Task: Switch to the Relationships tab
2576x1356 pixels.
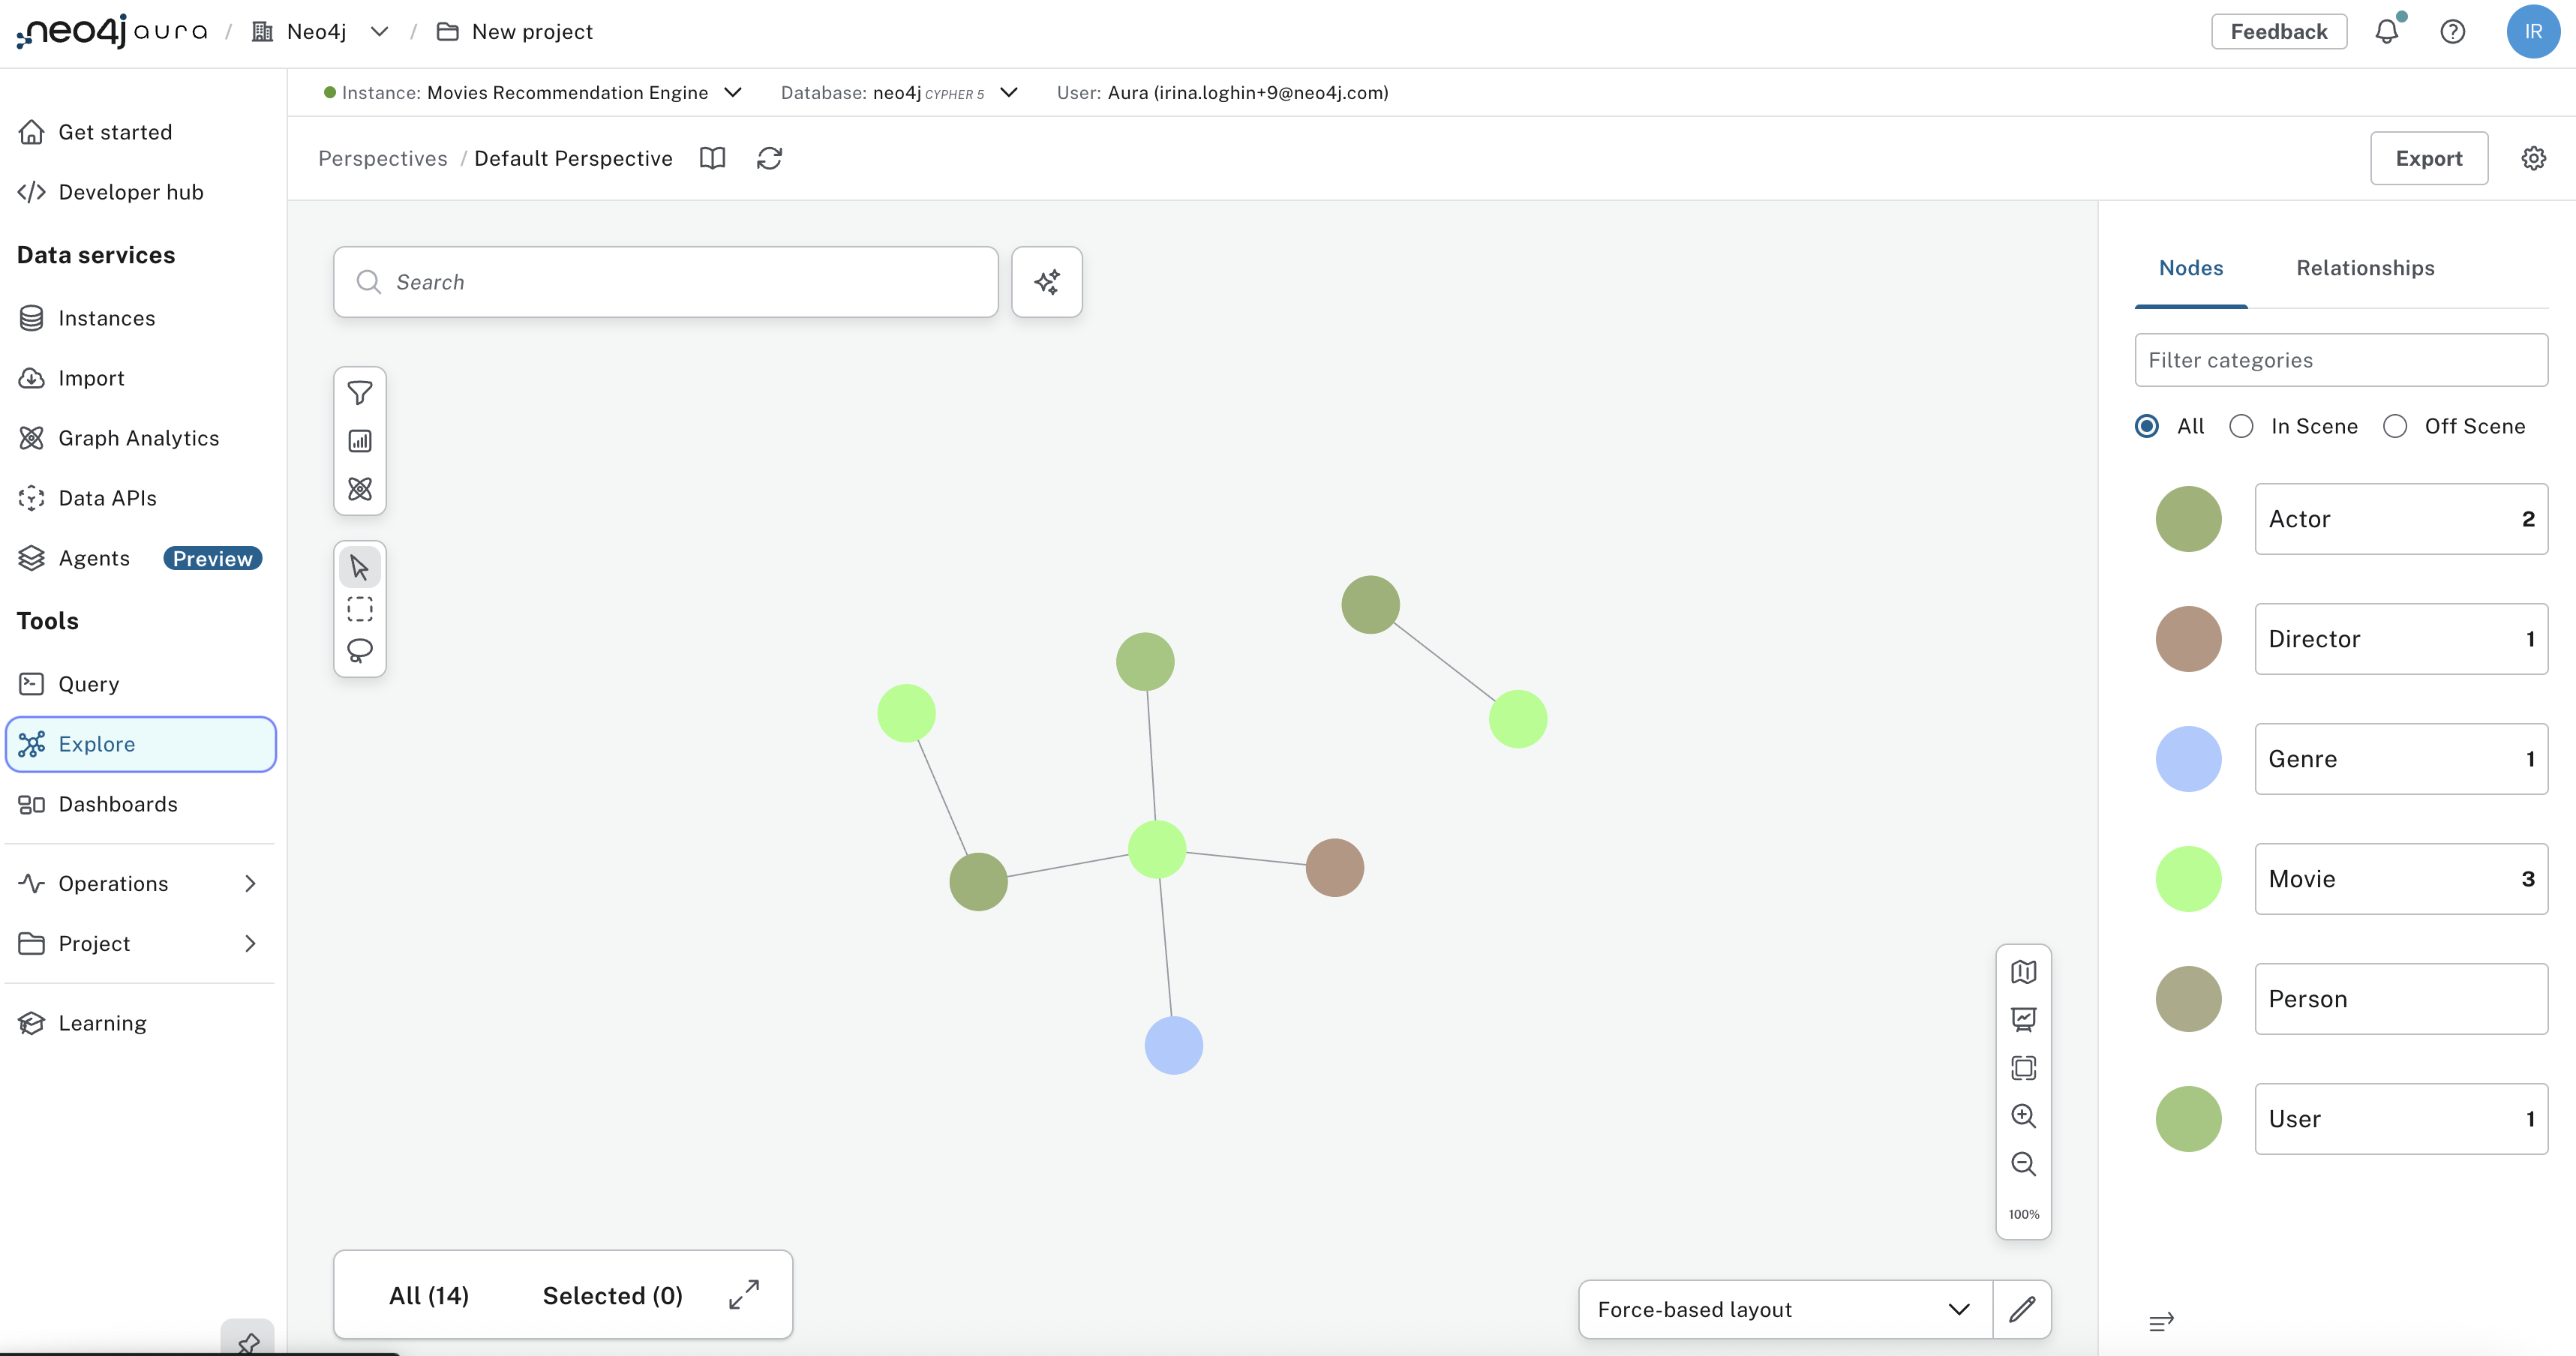Action: pyautogui.click(x=2365, y=268)
